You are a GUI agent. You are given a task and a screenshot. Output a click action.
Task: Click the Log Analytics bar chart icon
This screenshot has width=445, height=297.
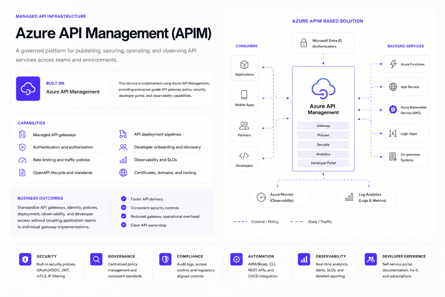click(x=349, y=197)
